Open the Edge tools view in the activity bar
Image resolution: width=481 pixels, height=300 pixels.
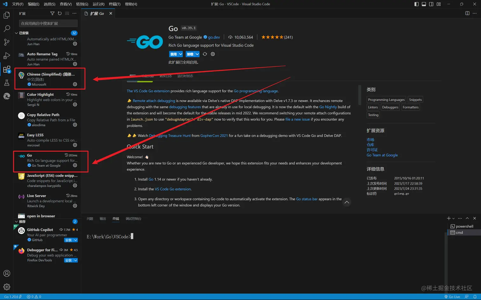tap(6, 96)
